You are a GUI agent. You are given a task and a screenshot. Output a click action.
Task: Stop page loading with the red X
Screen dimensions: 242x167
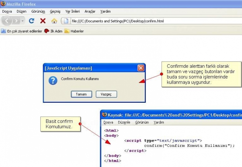point(43,21)
